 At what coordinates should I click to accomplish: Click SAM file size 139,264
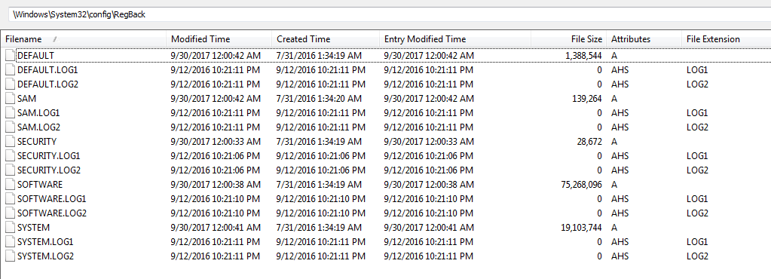[x=587, y=99]
